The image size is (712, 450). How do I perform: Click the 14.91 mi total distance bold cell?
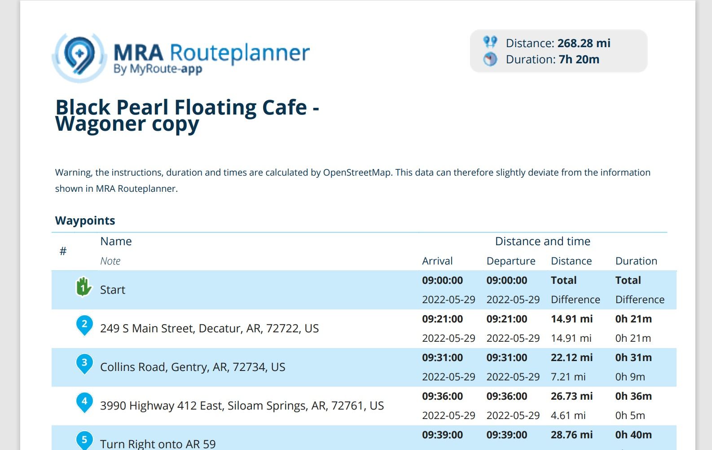[x=572, y=319]
